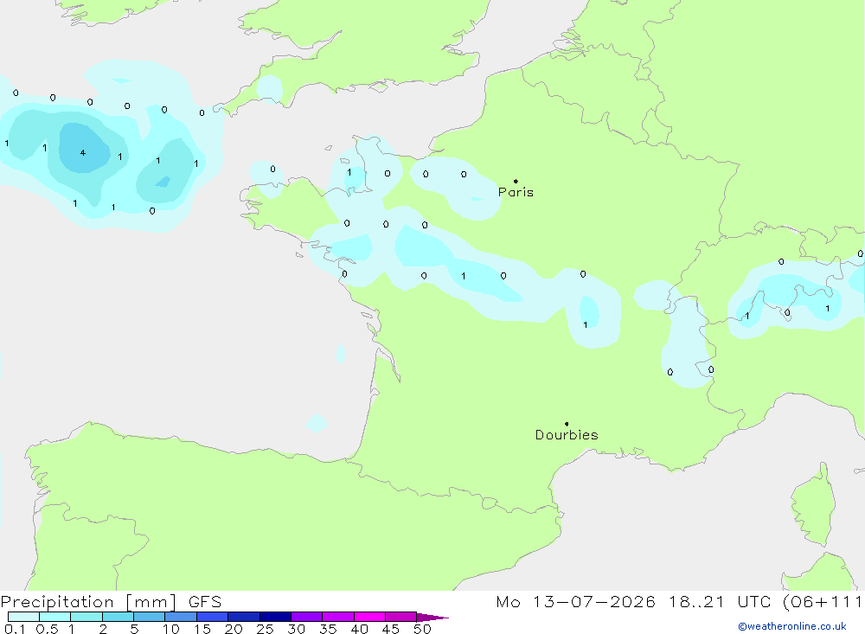This screenshot has height=634, width=865.
Task: Click the purple over-50 legend arrow
Action: click(432, 618)
